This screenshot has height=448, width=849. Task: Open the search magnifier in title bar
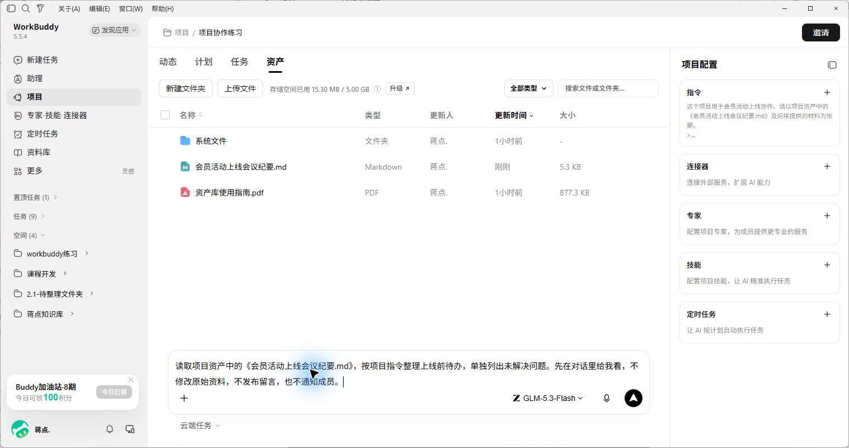tap(26, 8)
